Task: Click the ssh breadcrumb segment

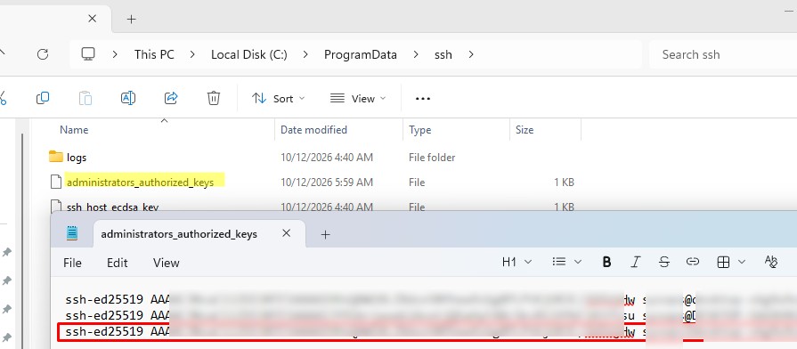Action: [x=443, y=54]
